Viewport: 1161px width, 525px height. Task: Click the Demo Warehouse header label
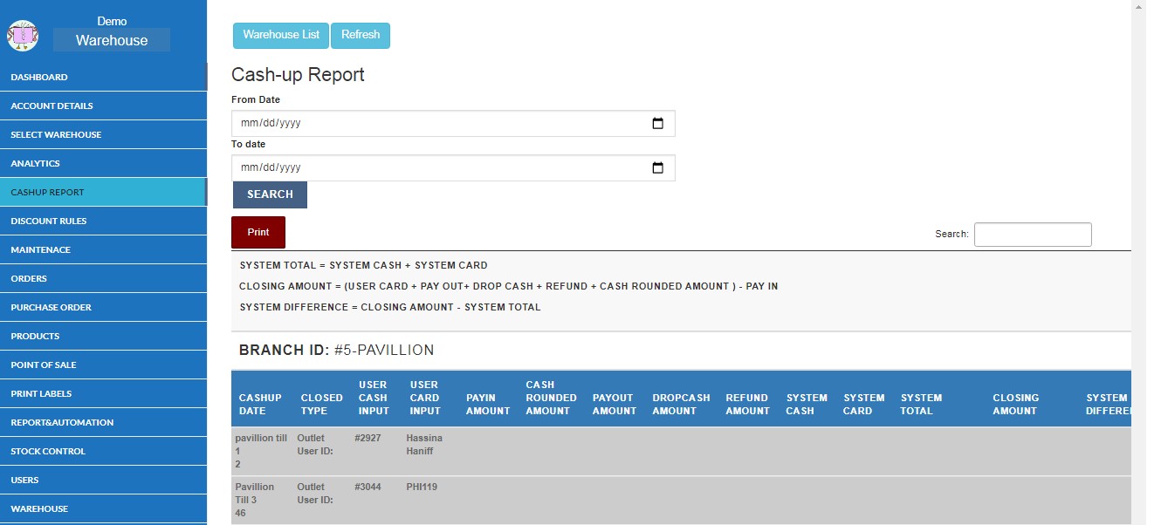(x=112, y=40)
